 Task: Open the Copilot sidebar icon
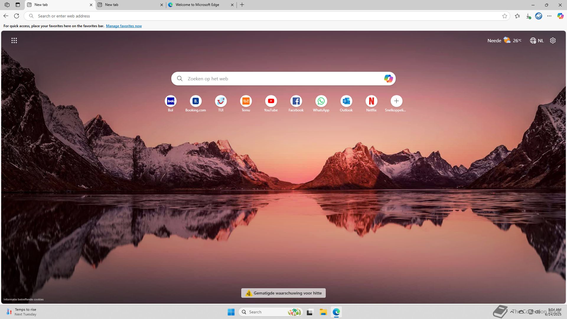tap(560, 16)
